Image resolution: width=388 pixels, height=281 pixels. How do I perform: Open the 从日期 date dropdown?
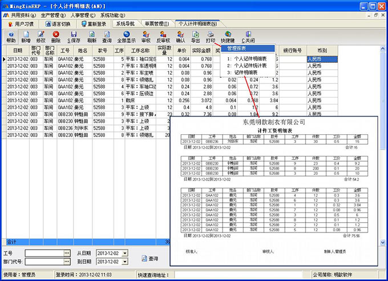125,253
